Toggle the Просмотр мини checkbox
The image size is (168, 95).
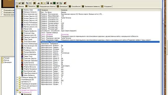pyautogui.click(x=2, y=15)
